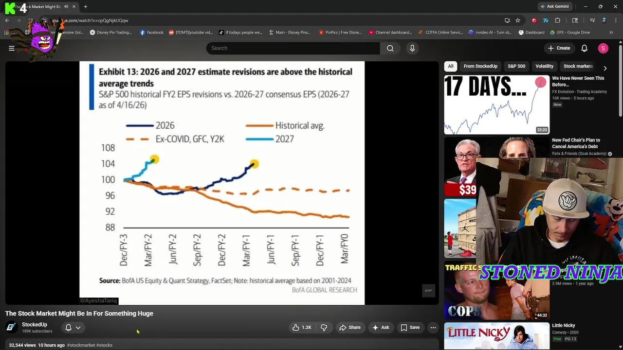The image size is (623, 350).
Task: Select the All filter chip
Action: click(451, 66)
